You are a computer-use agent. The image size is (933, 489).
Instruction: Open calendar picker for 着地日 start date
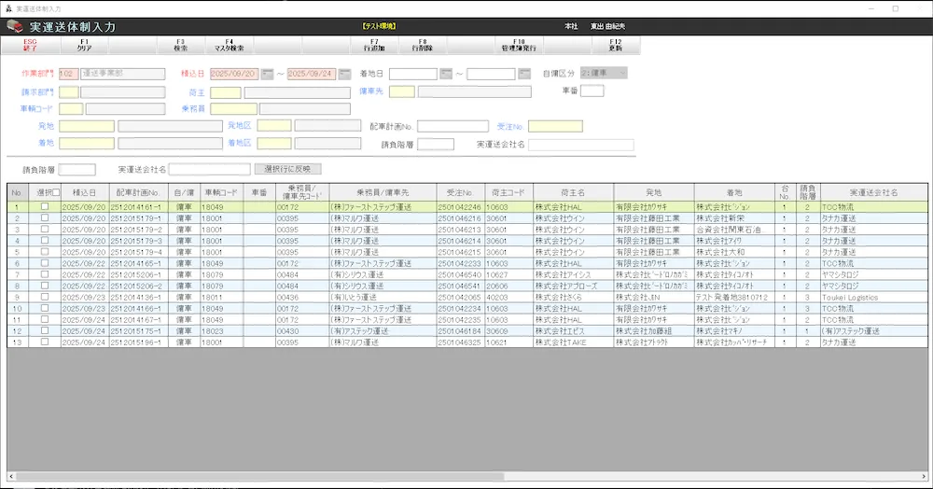446,74
